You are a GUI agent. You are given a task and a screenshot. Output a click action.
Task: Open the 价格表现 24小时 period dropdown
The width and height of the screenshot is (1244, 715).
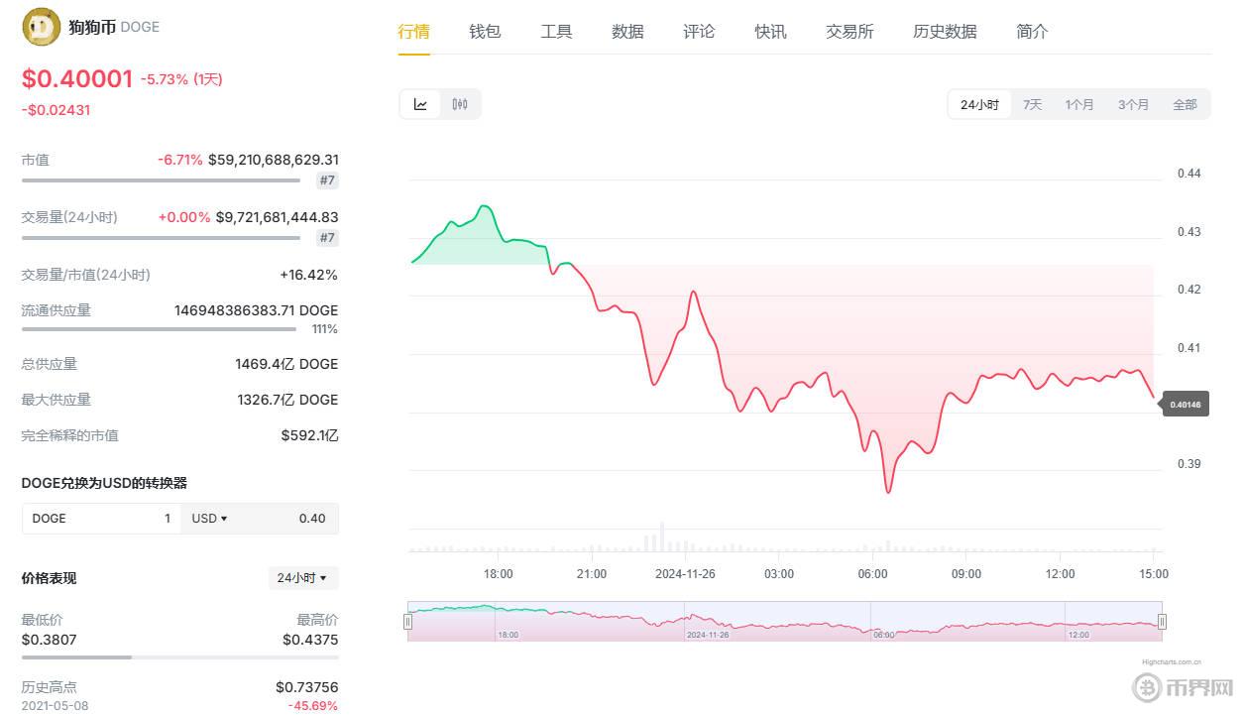tap(302, 578)
